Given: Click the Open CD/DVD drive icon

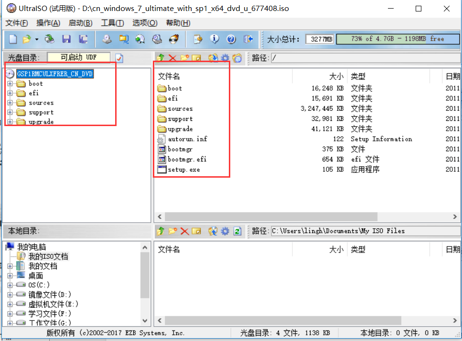Looking at the screenshot, I should pos(50,39).
